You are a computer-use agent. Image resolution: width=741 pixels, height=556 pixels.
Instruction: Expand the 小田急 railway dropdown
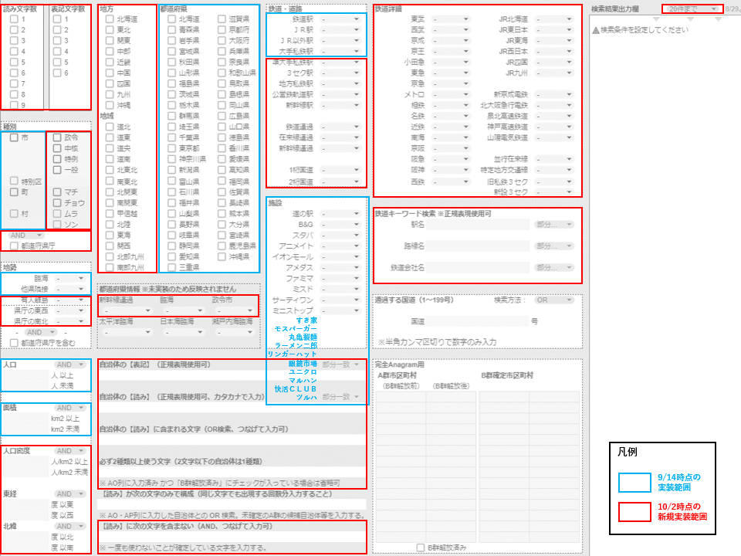click(x=451, y=62)
